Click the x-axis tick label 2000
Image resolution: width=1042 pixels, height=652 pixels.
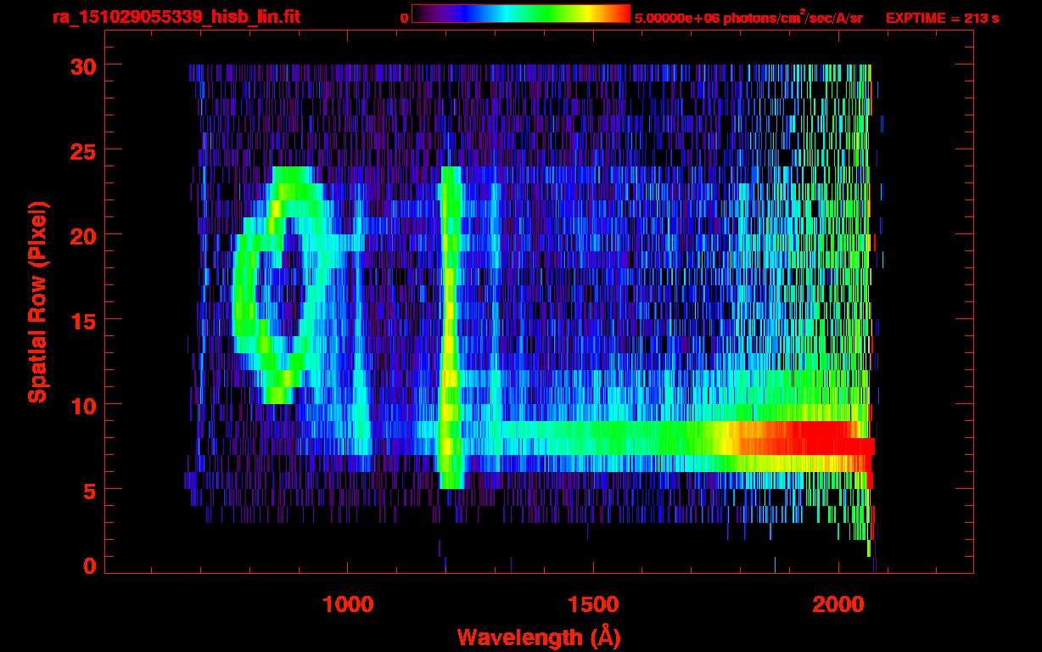[x=838, y=604]
